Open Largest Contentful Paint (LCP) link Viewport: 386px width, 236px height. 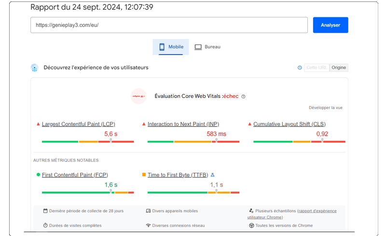point(78,124)
